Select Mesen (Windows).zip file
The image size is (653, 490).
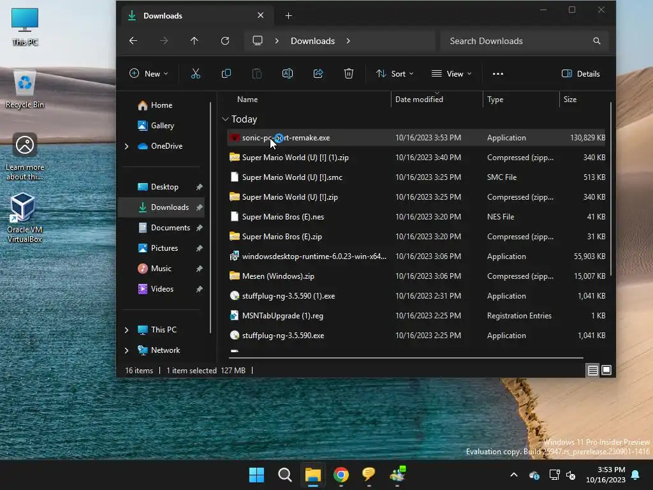(416, 276)
